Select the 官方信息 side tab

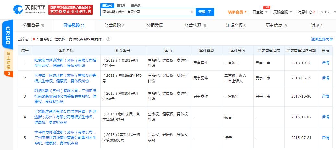point(8,35)
